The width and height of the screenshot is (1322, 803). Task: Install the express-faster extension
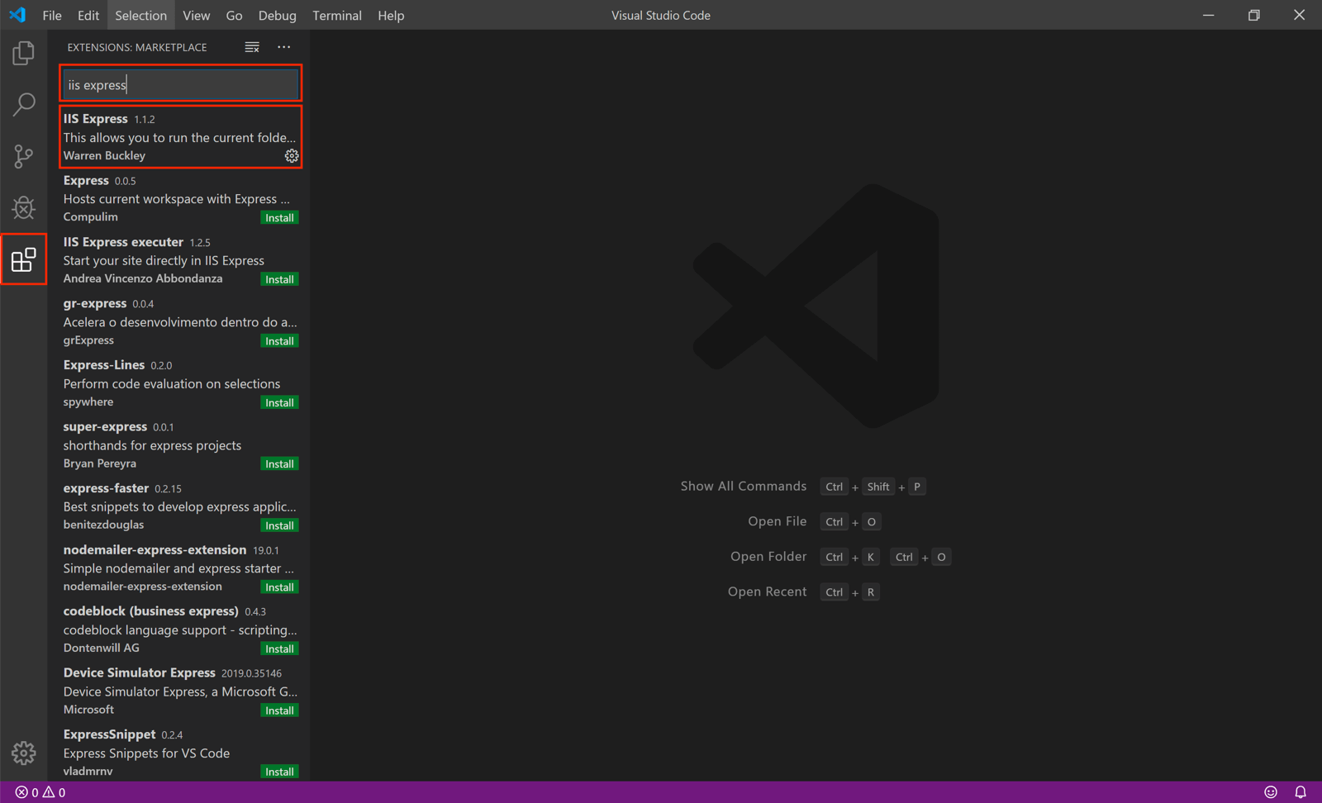[x=279, y=525]
